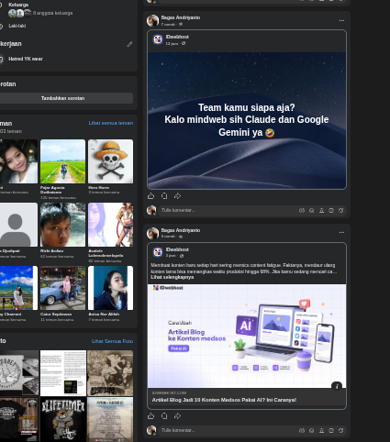This screenshot has height=442, width=390.
Task: Open the family member avatars under Keluarga
Action: 20,13
